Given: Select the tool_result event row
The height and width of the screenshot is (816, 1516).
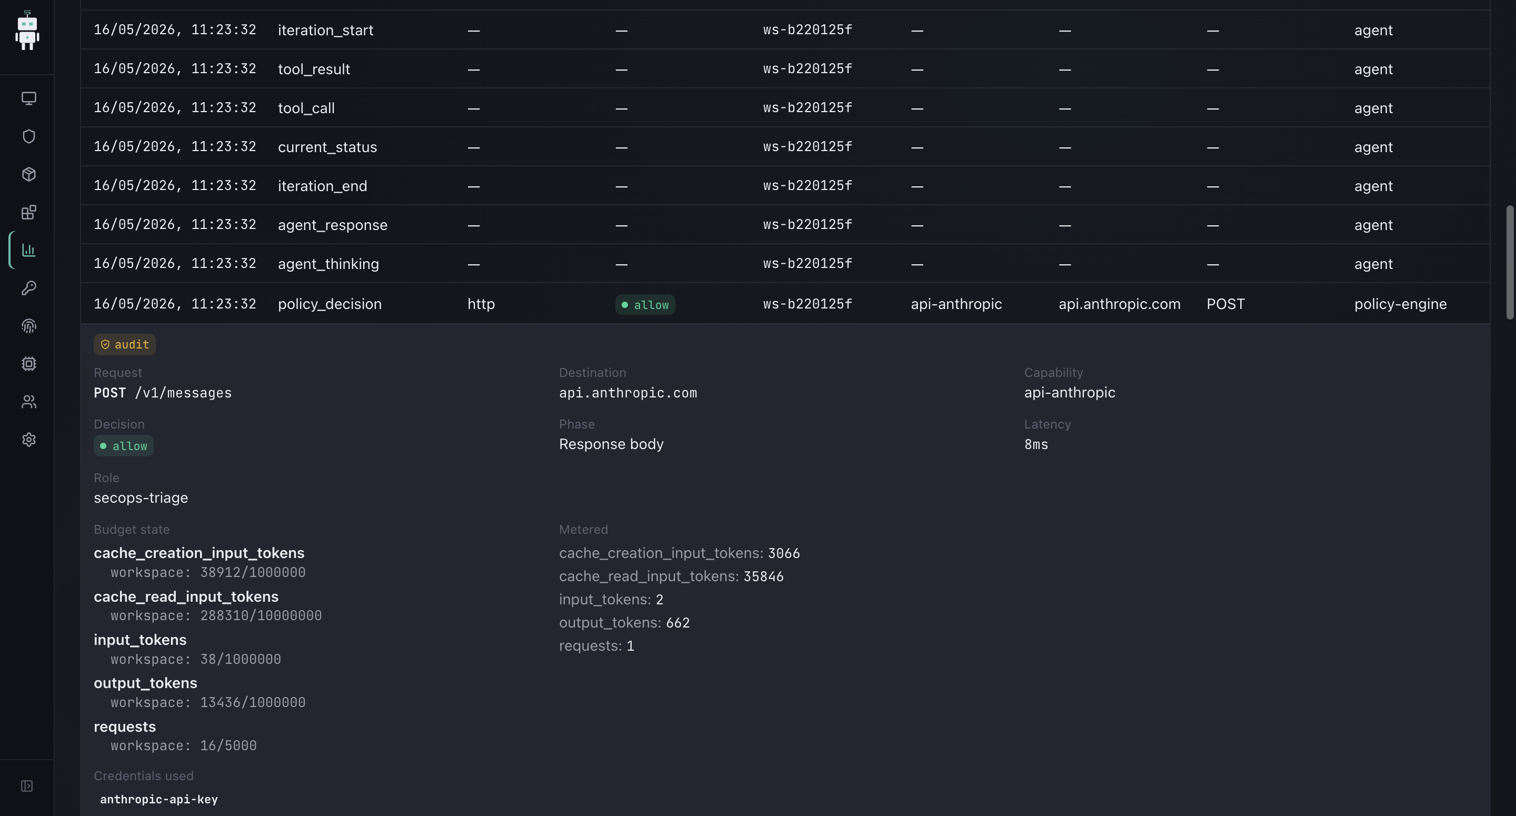Looking at the screenshot, I should click(x=785, y=68).
